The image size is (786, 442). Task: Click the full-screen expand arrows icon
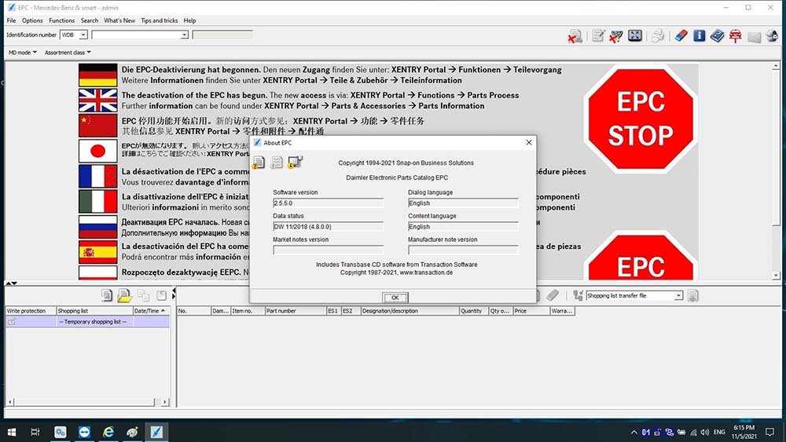point(634,35)
